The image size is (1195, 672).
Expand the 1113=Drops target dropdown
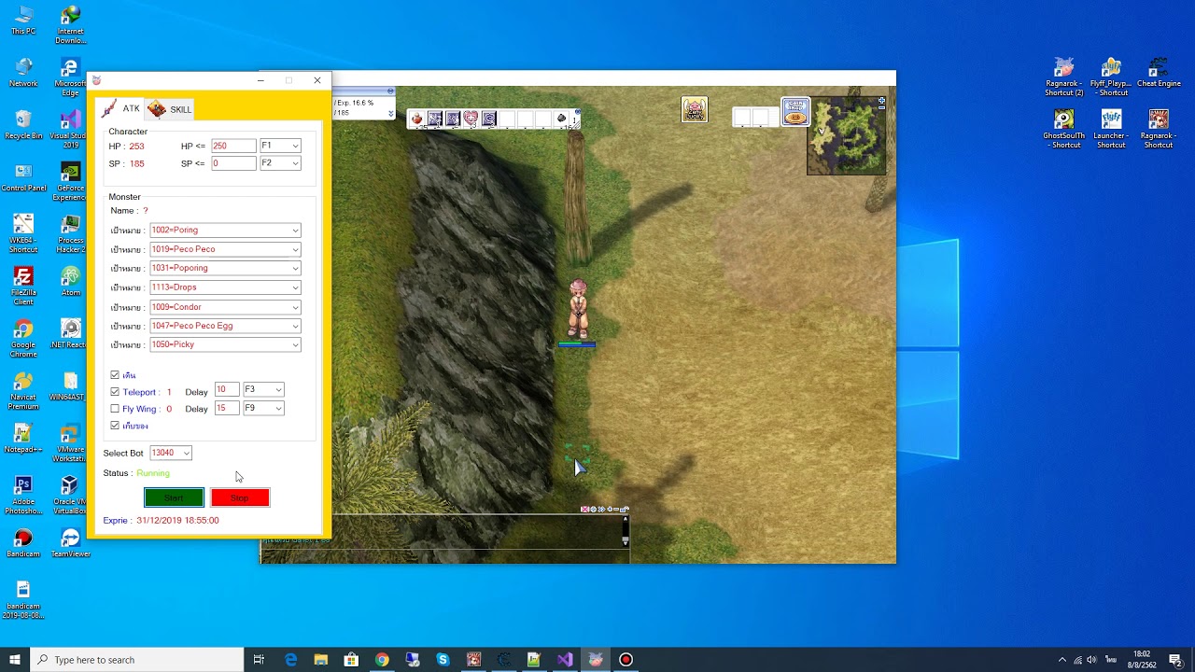[225, 287]
